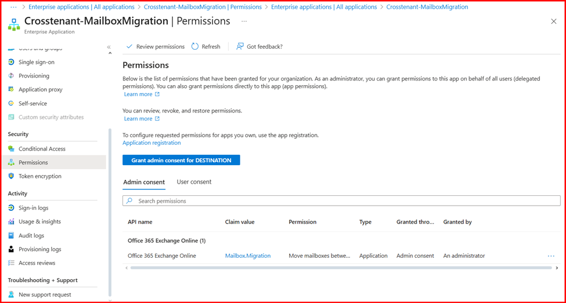
Task: Click the Single sign-on sidebar icon
Action: coord(11,62)
